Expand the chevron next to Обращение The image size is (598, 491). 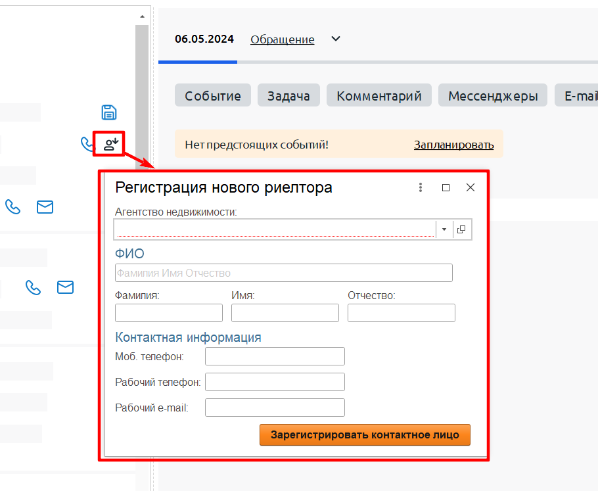pyautogui.click(x=335, y=39)
